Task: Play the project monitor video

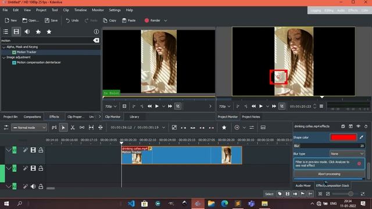Action: [x=261, y=106]
